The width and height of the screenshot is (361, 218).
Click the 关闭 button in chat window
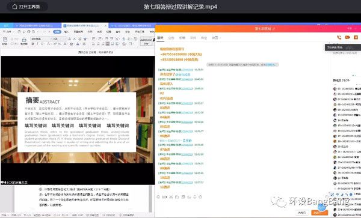pos(302,213)
